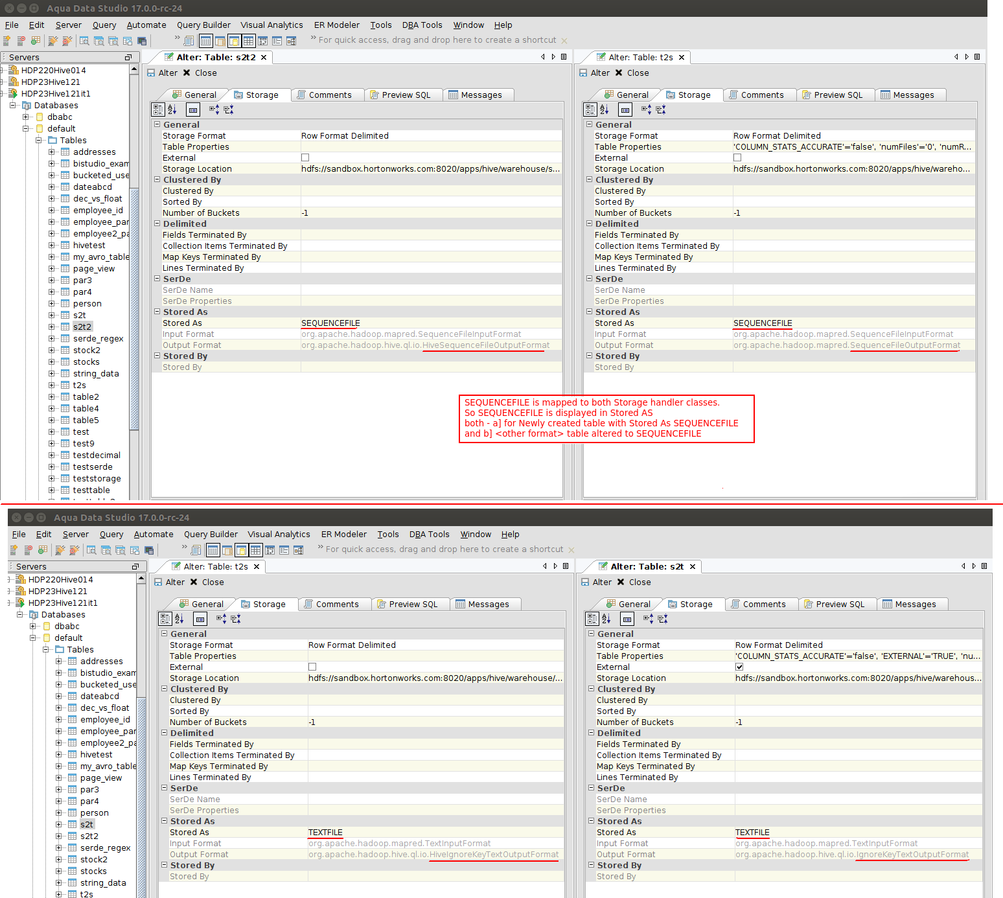
Task: Click previous tab arrow above the s2t panel
Action: 963,566
